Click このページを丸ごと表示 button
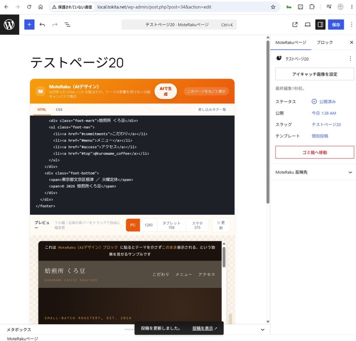The width and height of the screenshot is (356, 341). click(206, 91)
